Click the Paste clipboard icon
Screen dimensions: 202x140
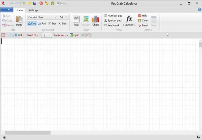click(19, 21)
